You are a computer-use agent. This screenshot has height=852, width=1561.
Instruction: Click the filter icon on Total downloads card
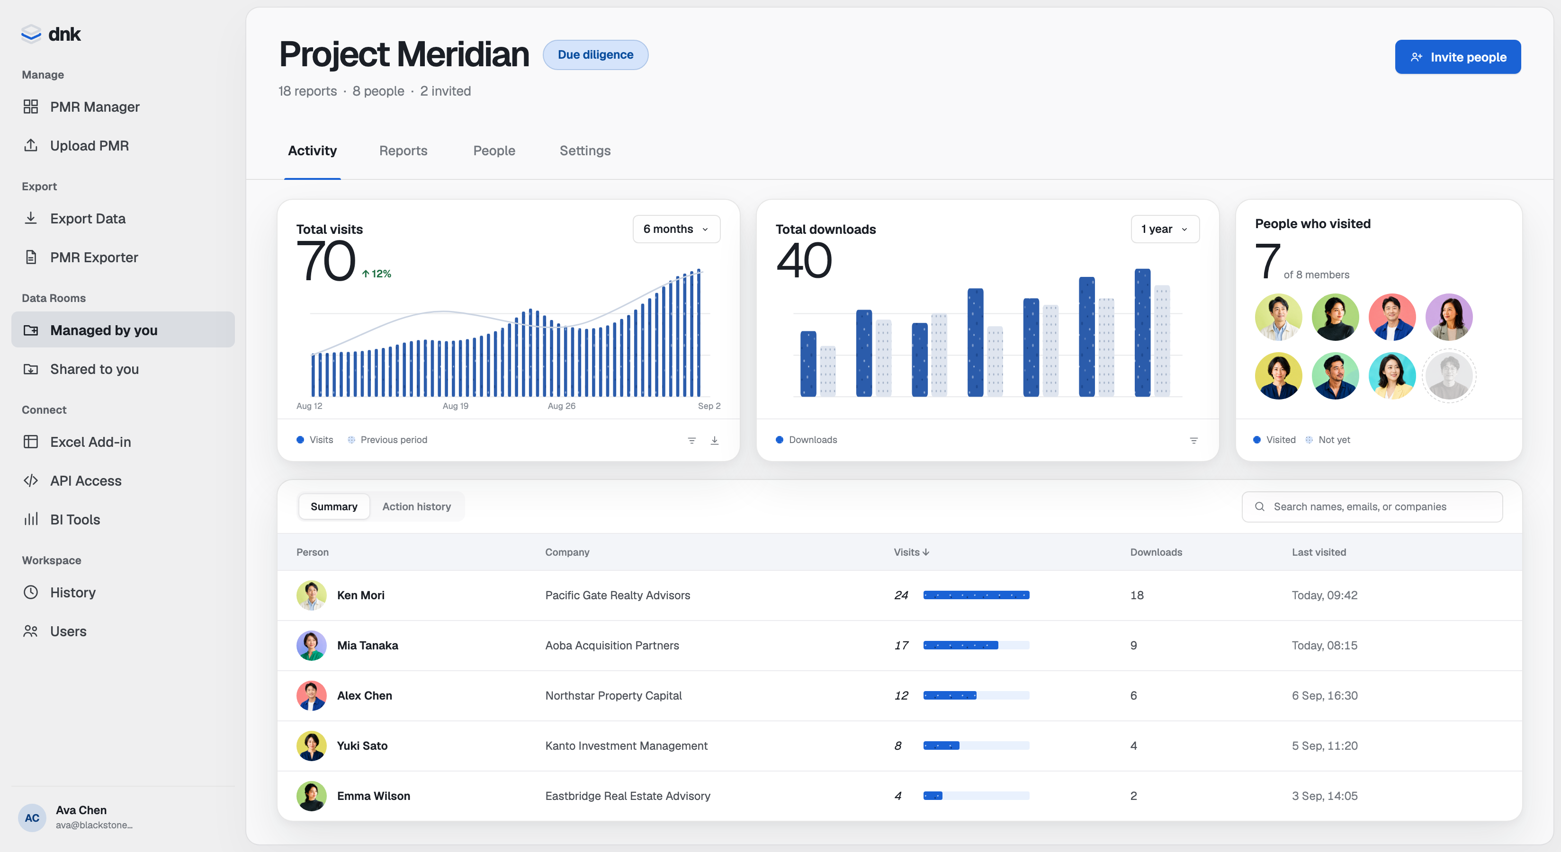[x=1193, y=440]
